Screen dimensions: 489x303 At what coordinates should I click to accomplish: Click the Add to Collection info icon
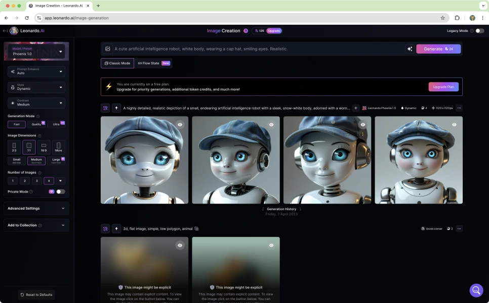40,226
